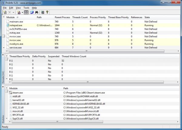This screenshot has height=130, width=182.
Task: Click the panel layout view toolbar icon
Action: point(26,12)
